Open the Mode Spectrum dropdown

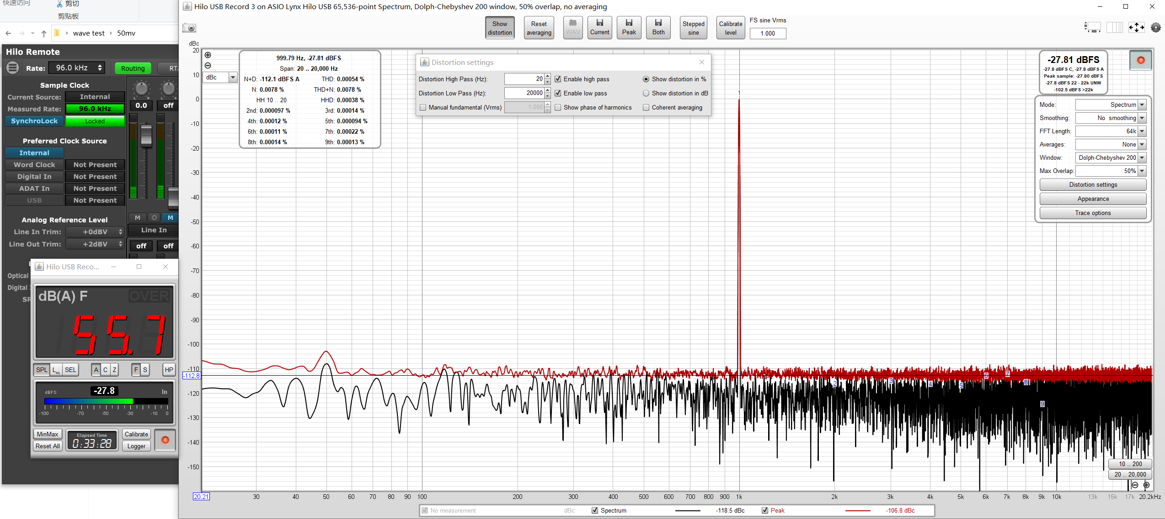[x=1141, y=105]
